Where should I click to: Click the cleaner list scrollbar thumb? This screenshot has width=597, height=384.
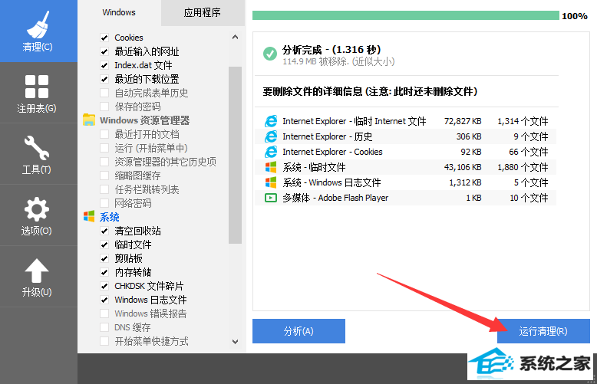coord(236,155)
